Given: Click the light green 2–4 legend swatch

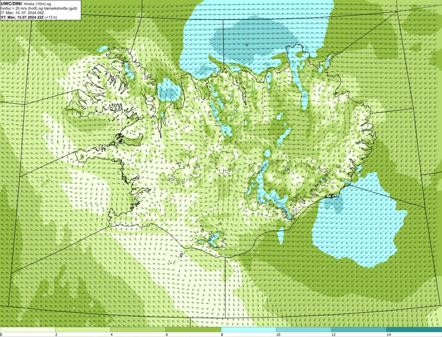Looking at the screenshot, I should 83,330.
